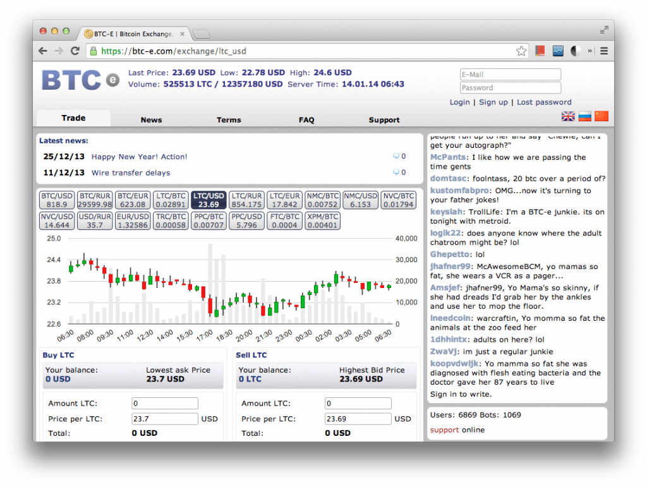
Task: Select the TRC/BTC pair
Action: click(171, 220)
